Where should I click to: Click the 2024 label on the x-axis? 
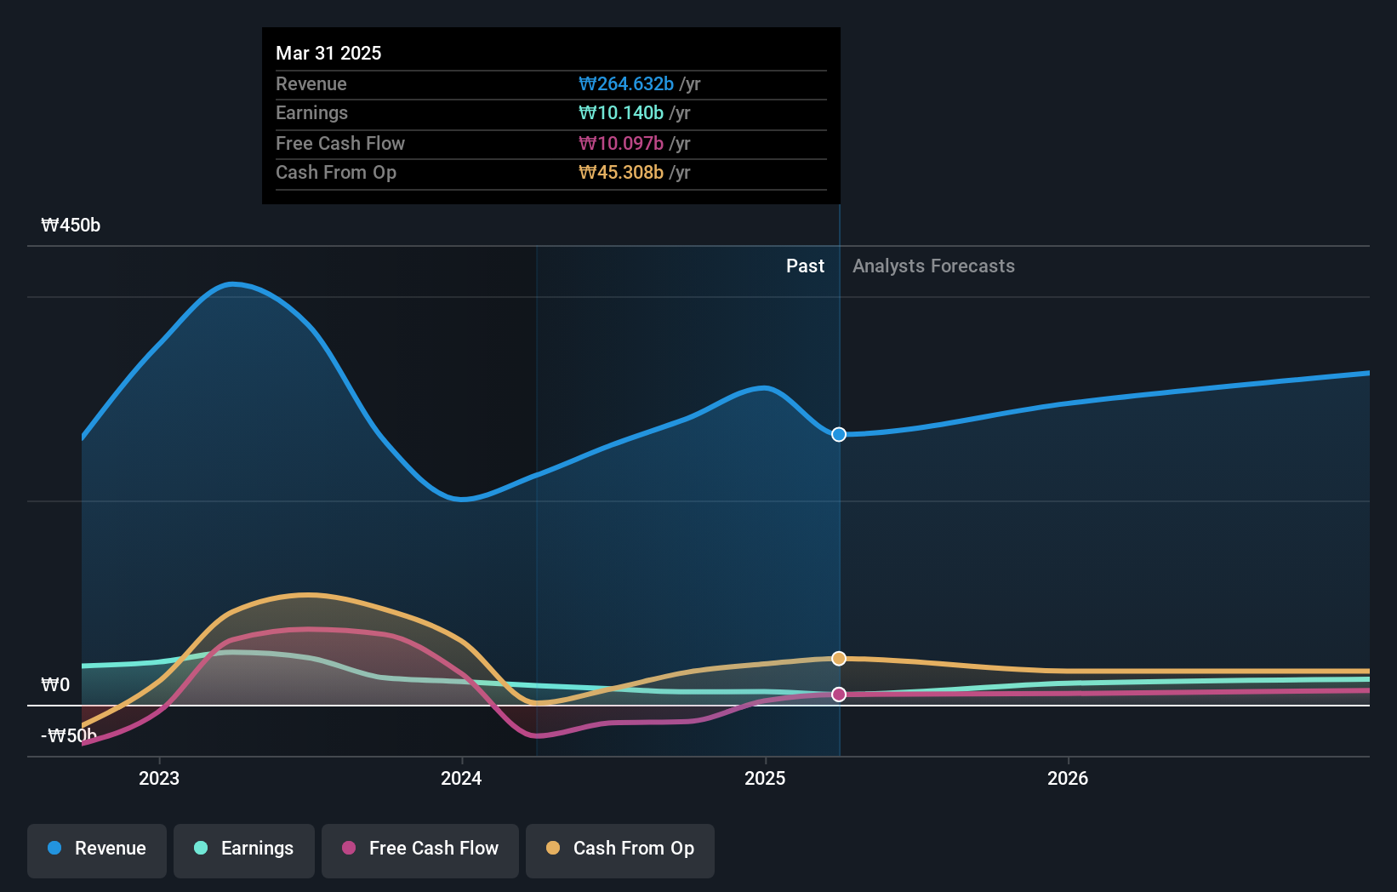coord(461,778)
